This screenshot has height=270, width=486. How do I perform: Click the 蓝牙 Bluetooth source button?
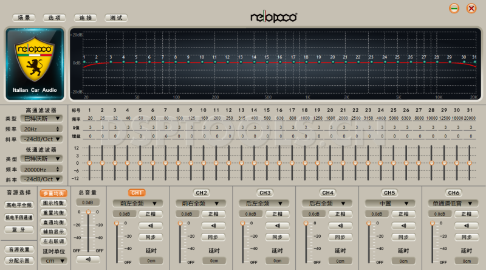point(18,230)
